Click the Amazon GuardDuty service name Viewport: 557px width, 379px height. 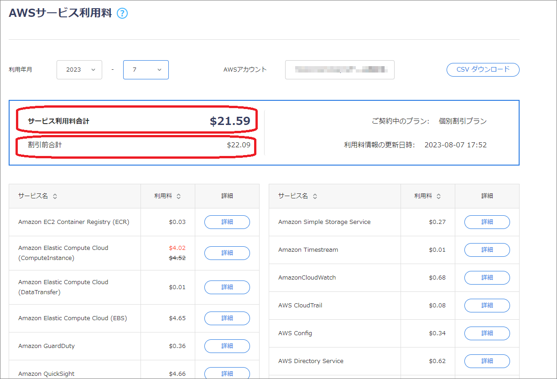pos(47,346)
